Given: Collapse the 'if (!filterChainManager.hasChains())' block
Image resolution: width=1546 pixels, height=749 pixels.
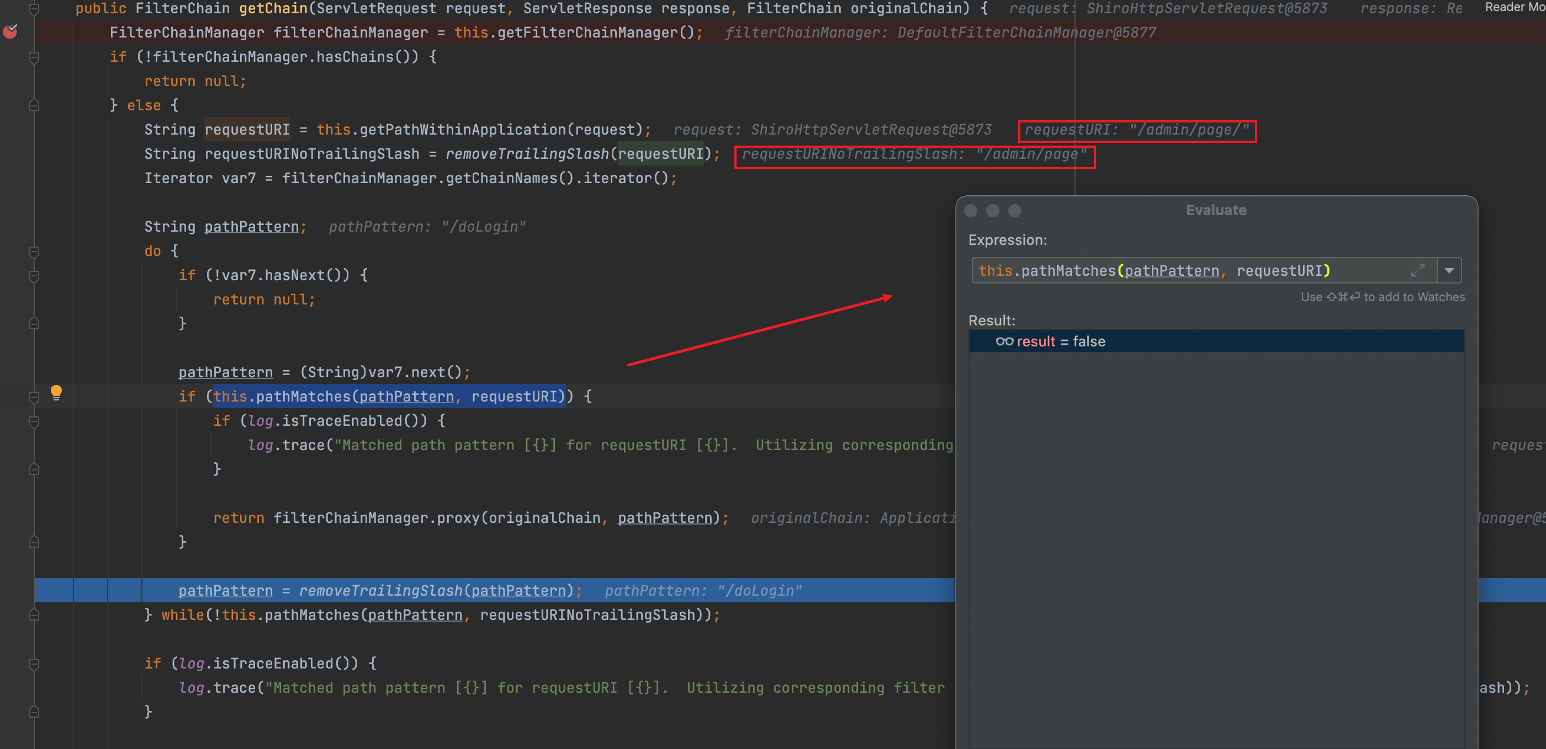Looking at the screenshot, I should 34,57.
